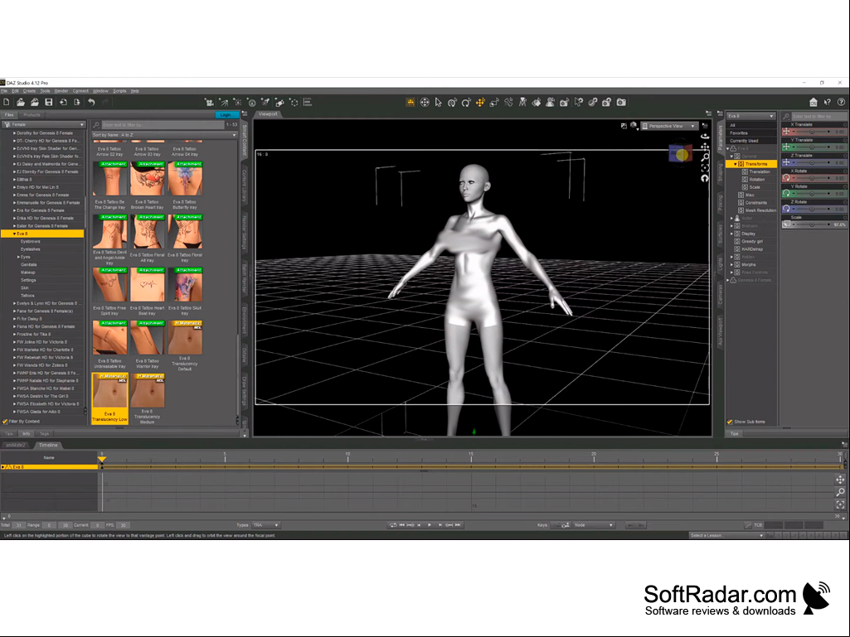
Task: Click the Open File folder icon
Action: click(x=21, y=103)
